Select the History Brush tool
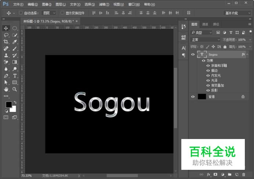This screenshot has height=179, width=254. click(15, 55)
